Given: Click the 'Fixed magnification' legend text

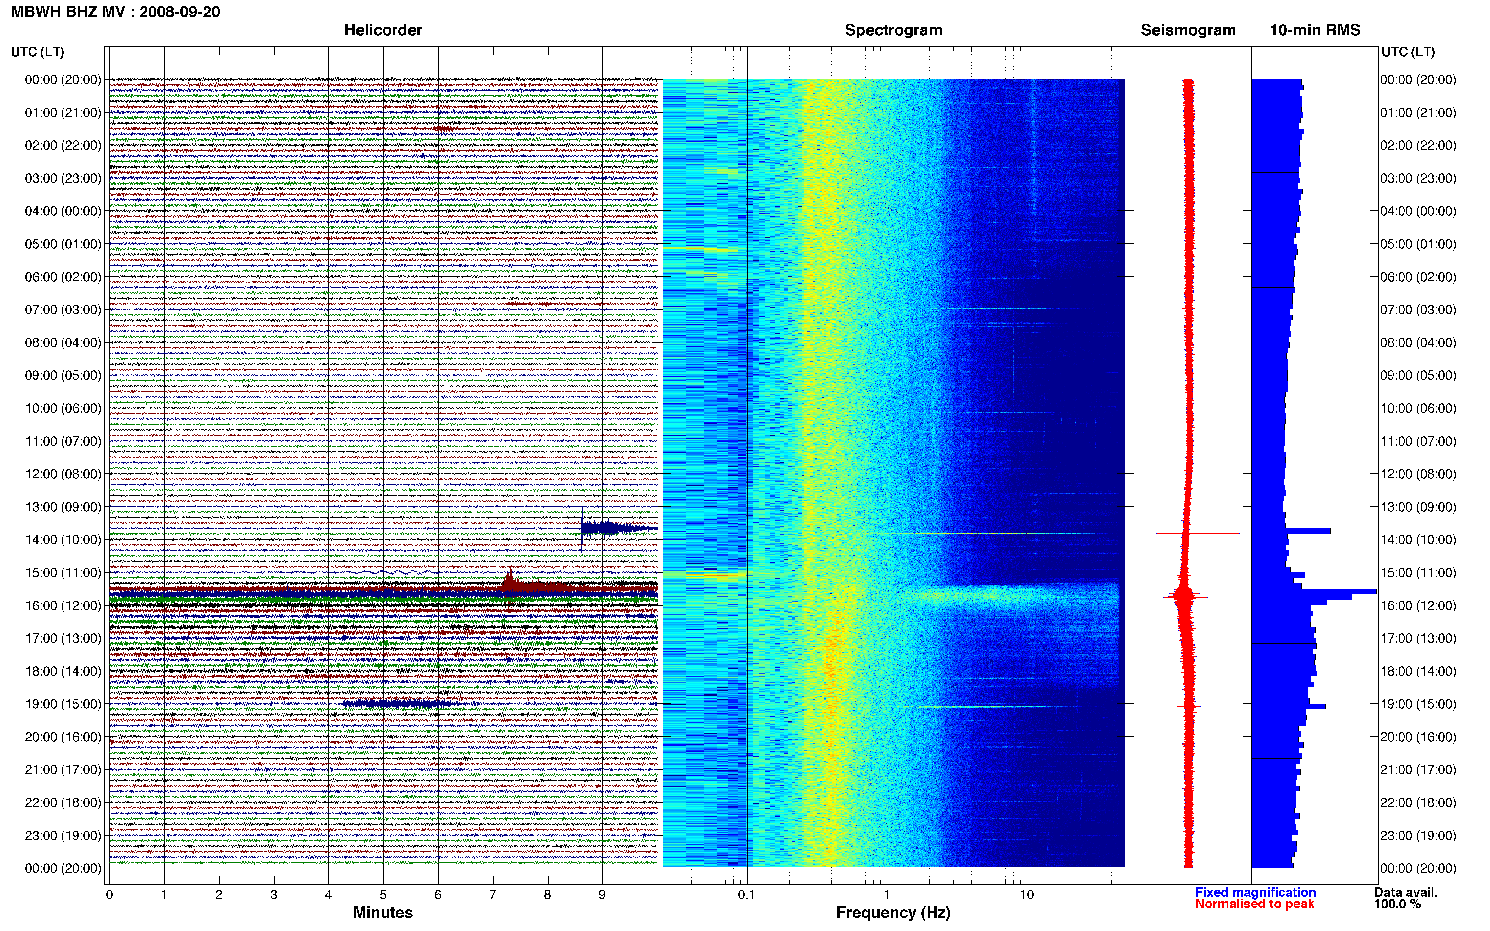Looking at the screenshot, I should click(x=1255, y=892).
